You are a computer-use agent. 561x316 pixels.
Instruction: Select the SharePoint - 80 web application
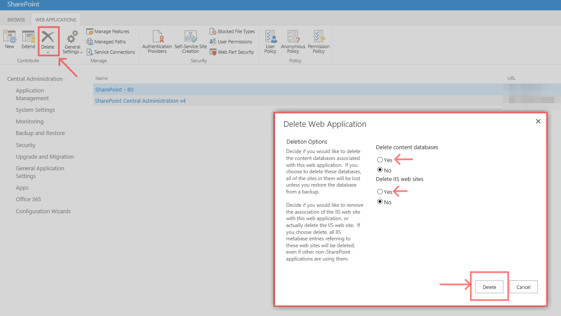[114, 89]
